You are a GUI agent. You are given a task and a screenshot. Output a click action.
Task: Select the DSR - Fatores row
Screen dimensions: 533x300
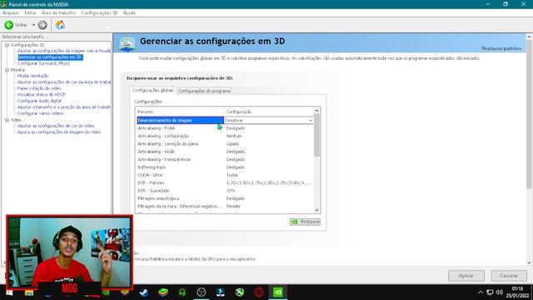click(x=225, y=183)
